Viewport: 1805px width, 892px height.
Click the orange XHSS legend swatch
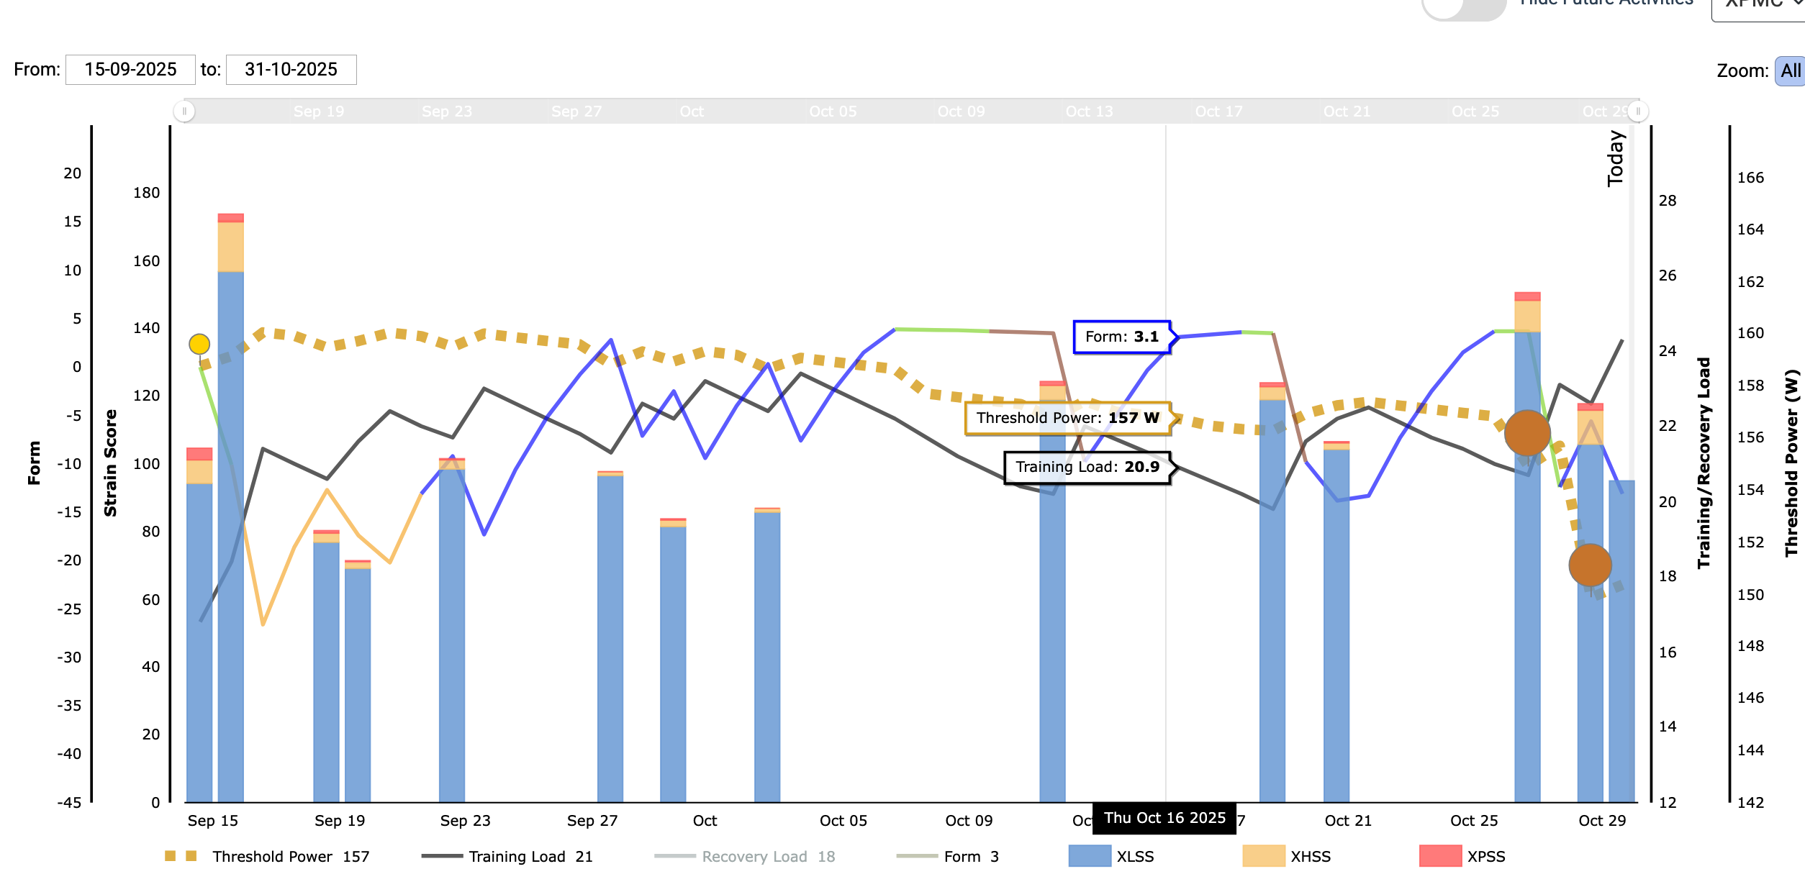coord(1263,856)
